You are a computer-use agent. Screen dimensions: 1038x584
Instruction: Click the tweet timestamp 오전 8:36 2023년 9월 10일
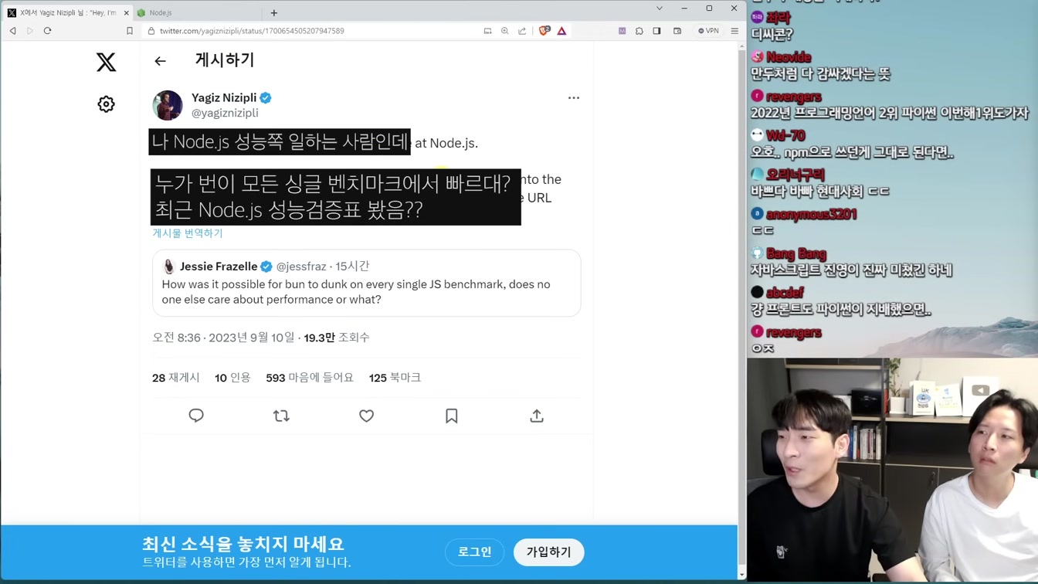(x=223, y=338)
